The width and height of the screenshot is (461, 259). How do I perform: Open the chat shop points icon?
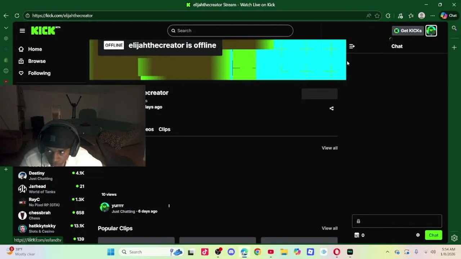point(357,235)
